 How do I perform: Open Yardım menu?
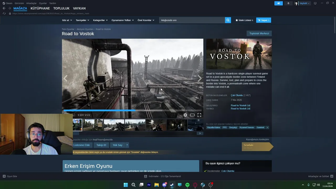(52, 3)
